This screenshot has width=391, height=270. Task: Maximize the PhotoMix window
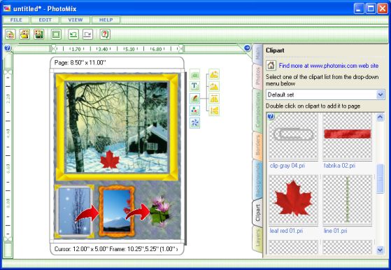[371, 8]
